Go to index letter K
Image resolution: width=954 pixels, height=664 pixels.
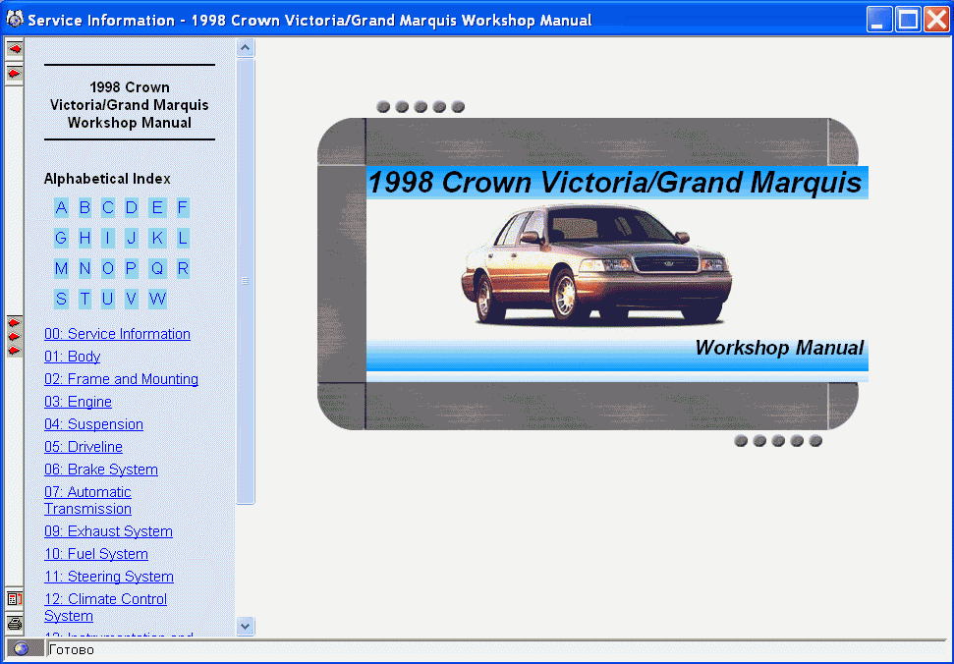click(157, 238)
